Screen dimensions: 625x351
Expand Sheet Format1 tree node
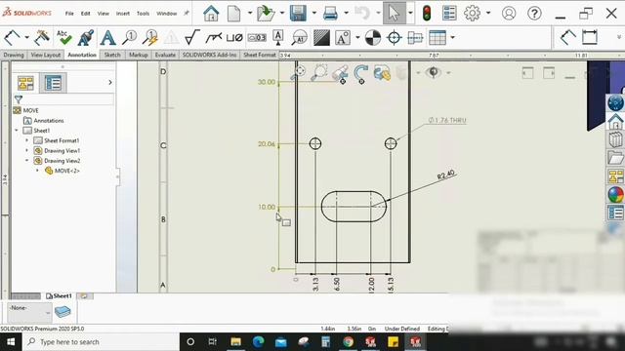click(x=26, y=140)
